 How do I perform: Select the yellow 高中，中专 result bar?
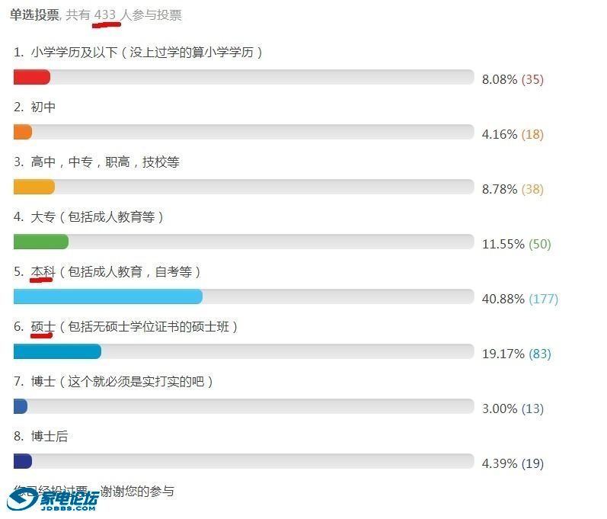tap(34, 187)
